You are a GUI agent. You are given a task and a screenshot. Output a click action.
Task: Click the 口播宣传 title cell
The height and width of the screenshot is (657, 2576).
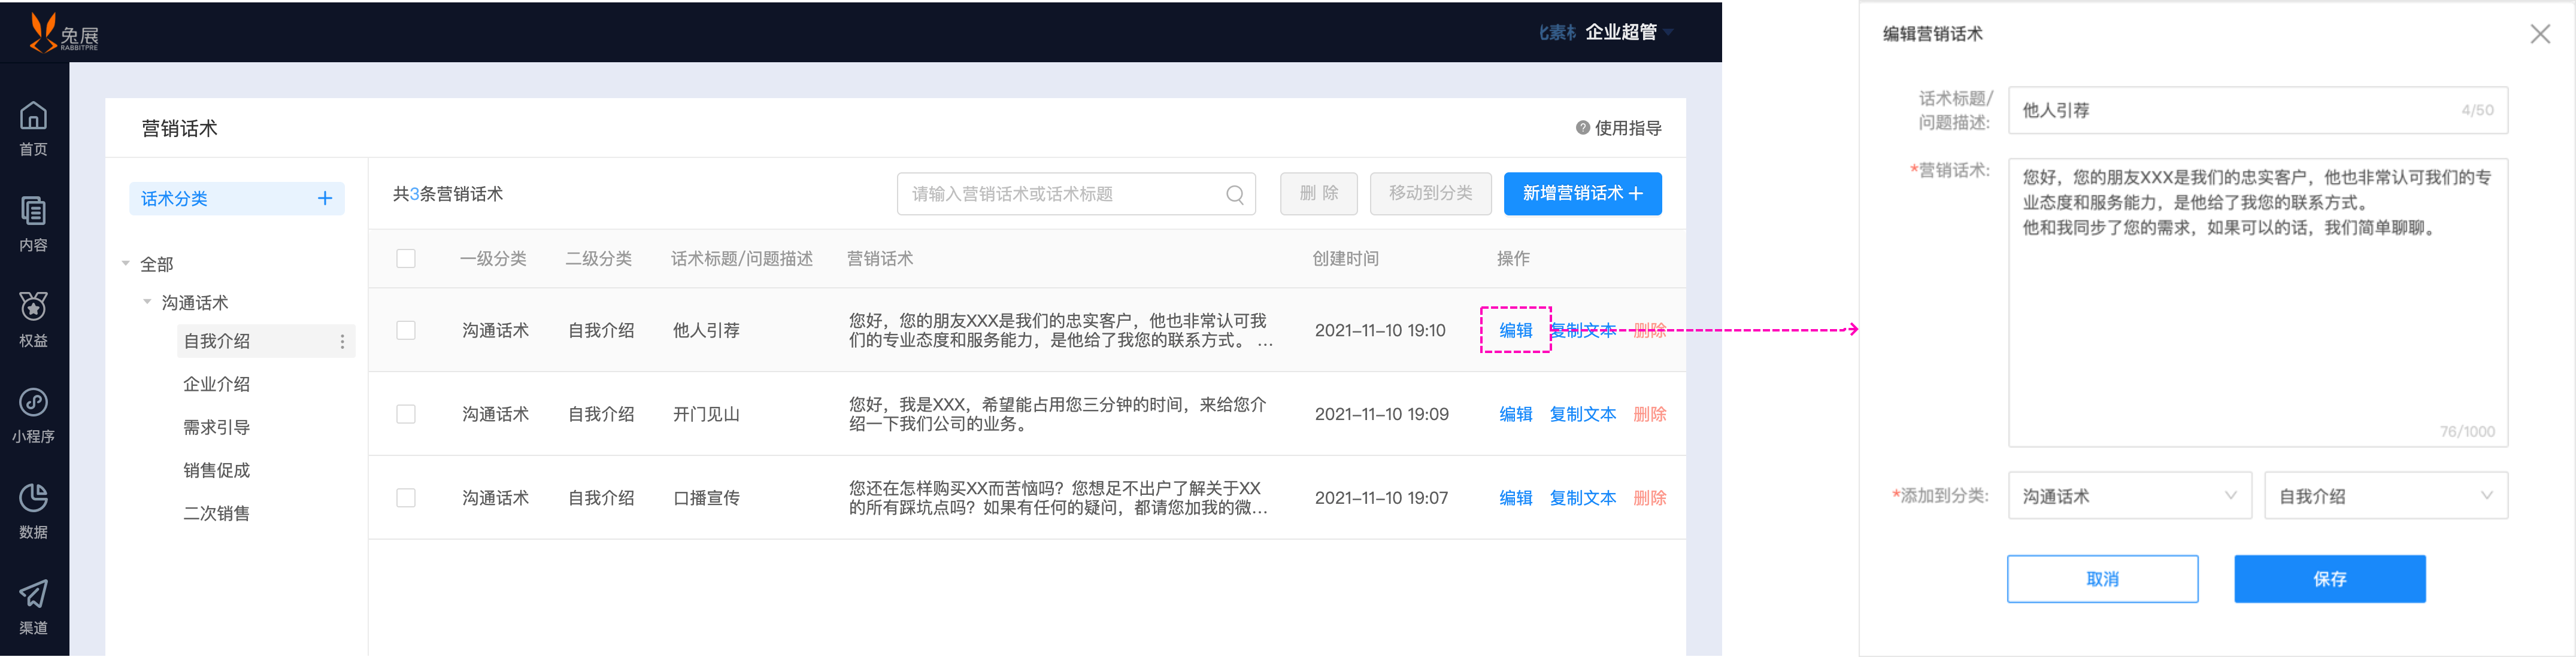click(706, 497)
